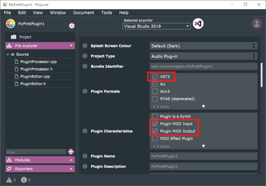Click the Projucer colour-wheel project icon
Viewport: 266px width, 186px height.
click(10, 24)
